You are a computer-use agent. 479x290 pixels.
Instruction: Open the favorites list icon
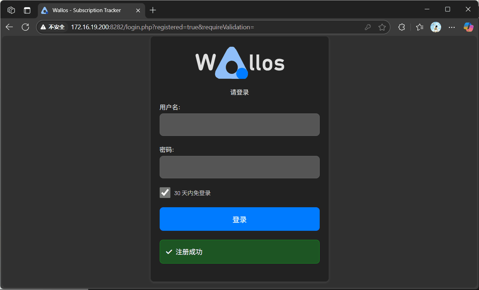pos(420,27)
